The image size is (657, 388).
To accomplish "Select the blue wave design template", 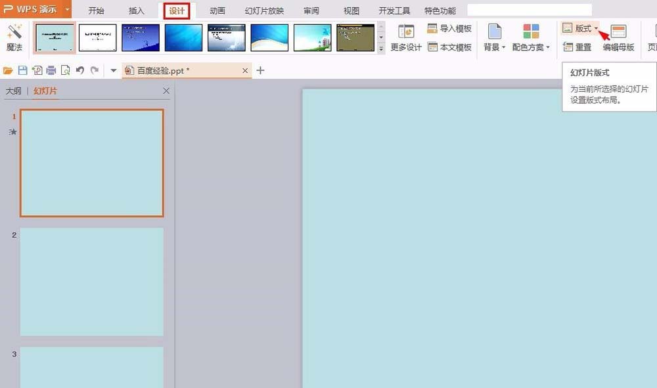I will [x=269, y=37].
